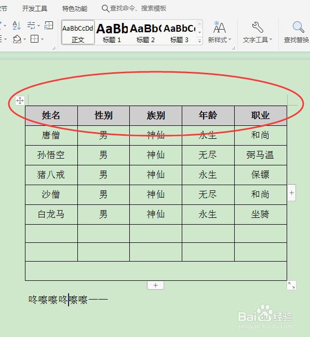Expand the full style gallery list
310x337 pixels.
pyautogui.click(x=200, y=41)
